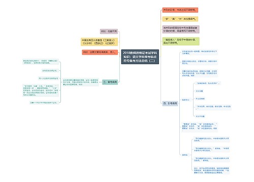Select the teal 三、冒号误用 branch node
254x182 pixels.
tap(110, 82)
